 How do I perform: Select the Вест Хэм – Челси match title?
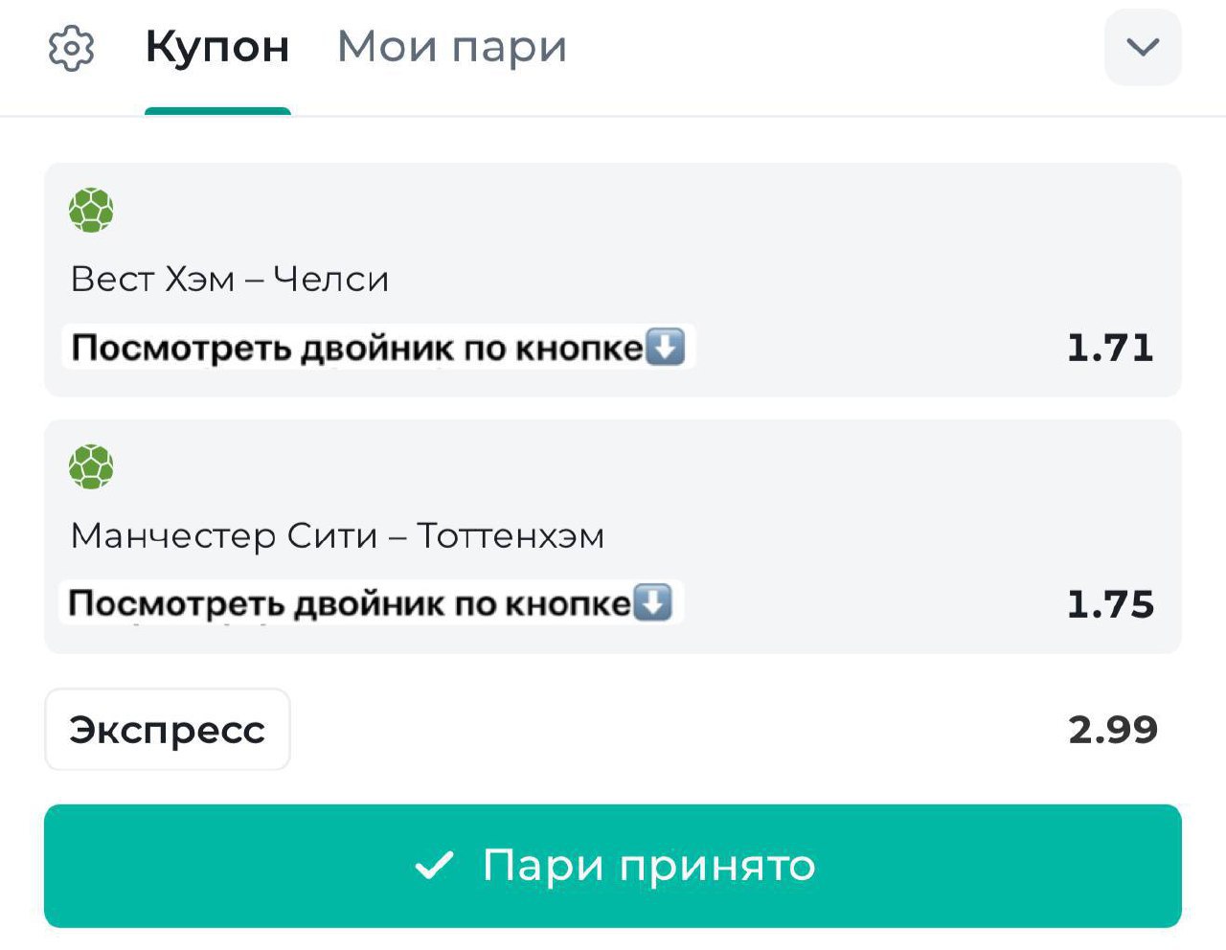coord(230,279)
